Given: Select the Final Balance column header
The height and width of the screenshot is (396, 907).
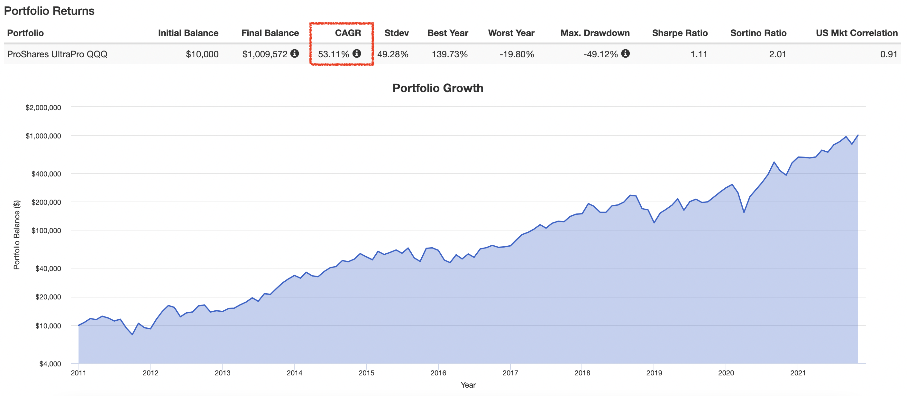Looking at the screenshot, I should coord(270,33).
